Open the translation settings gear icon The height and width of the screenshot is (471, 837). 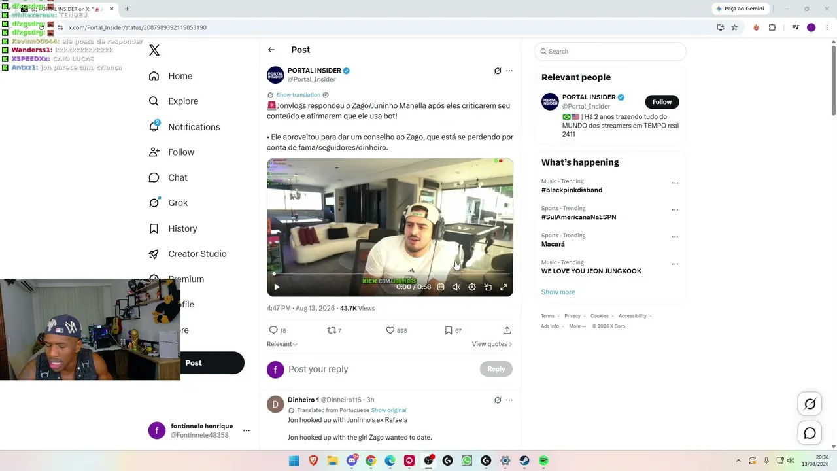pyautogui.click(x=326, y=95)
